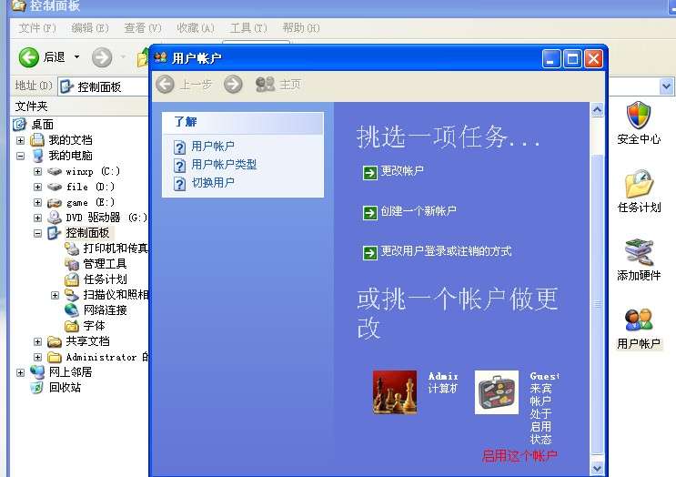Image resolution: width=676 pixels, height=477 pixels.
Task: Click the 更改帐户 task link
Action: coord(402,171)
